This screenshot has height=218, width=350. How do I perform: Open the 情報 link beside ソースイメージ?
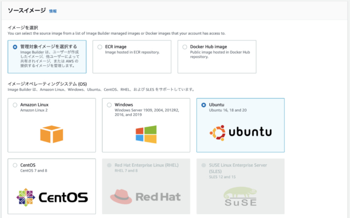tap(53, 11)
